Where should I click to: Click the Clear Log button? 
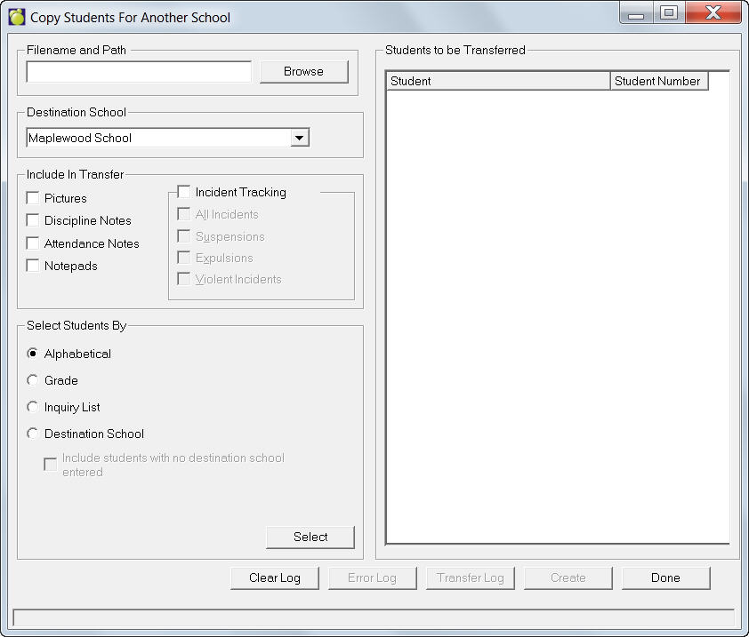click(275, 578)
